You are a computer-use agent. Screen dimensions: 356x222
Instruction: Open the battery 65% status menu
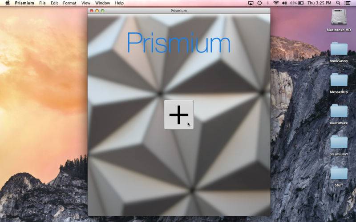[x=297, y=3]
